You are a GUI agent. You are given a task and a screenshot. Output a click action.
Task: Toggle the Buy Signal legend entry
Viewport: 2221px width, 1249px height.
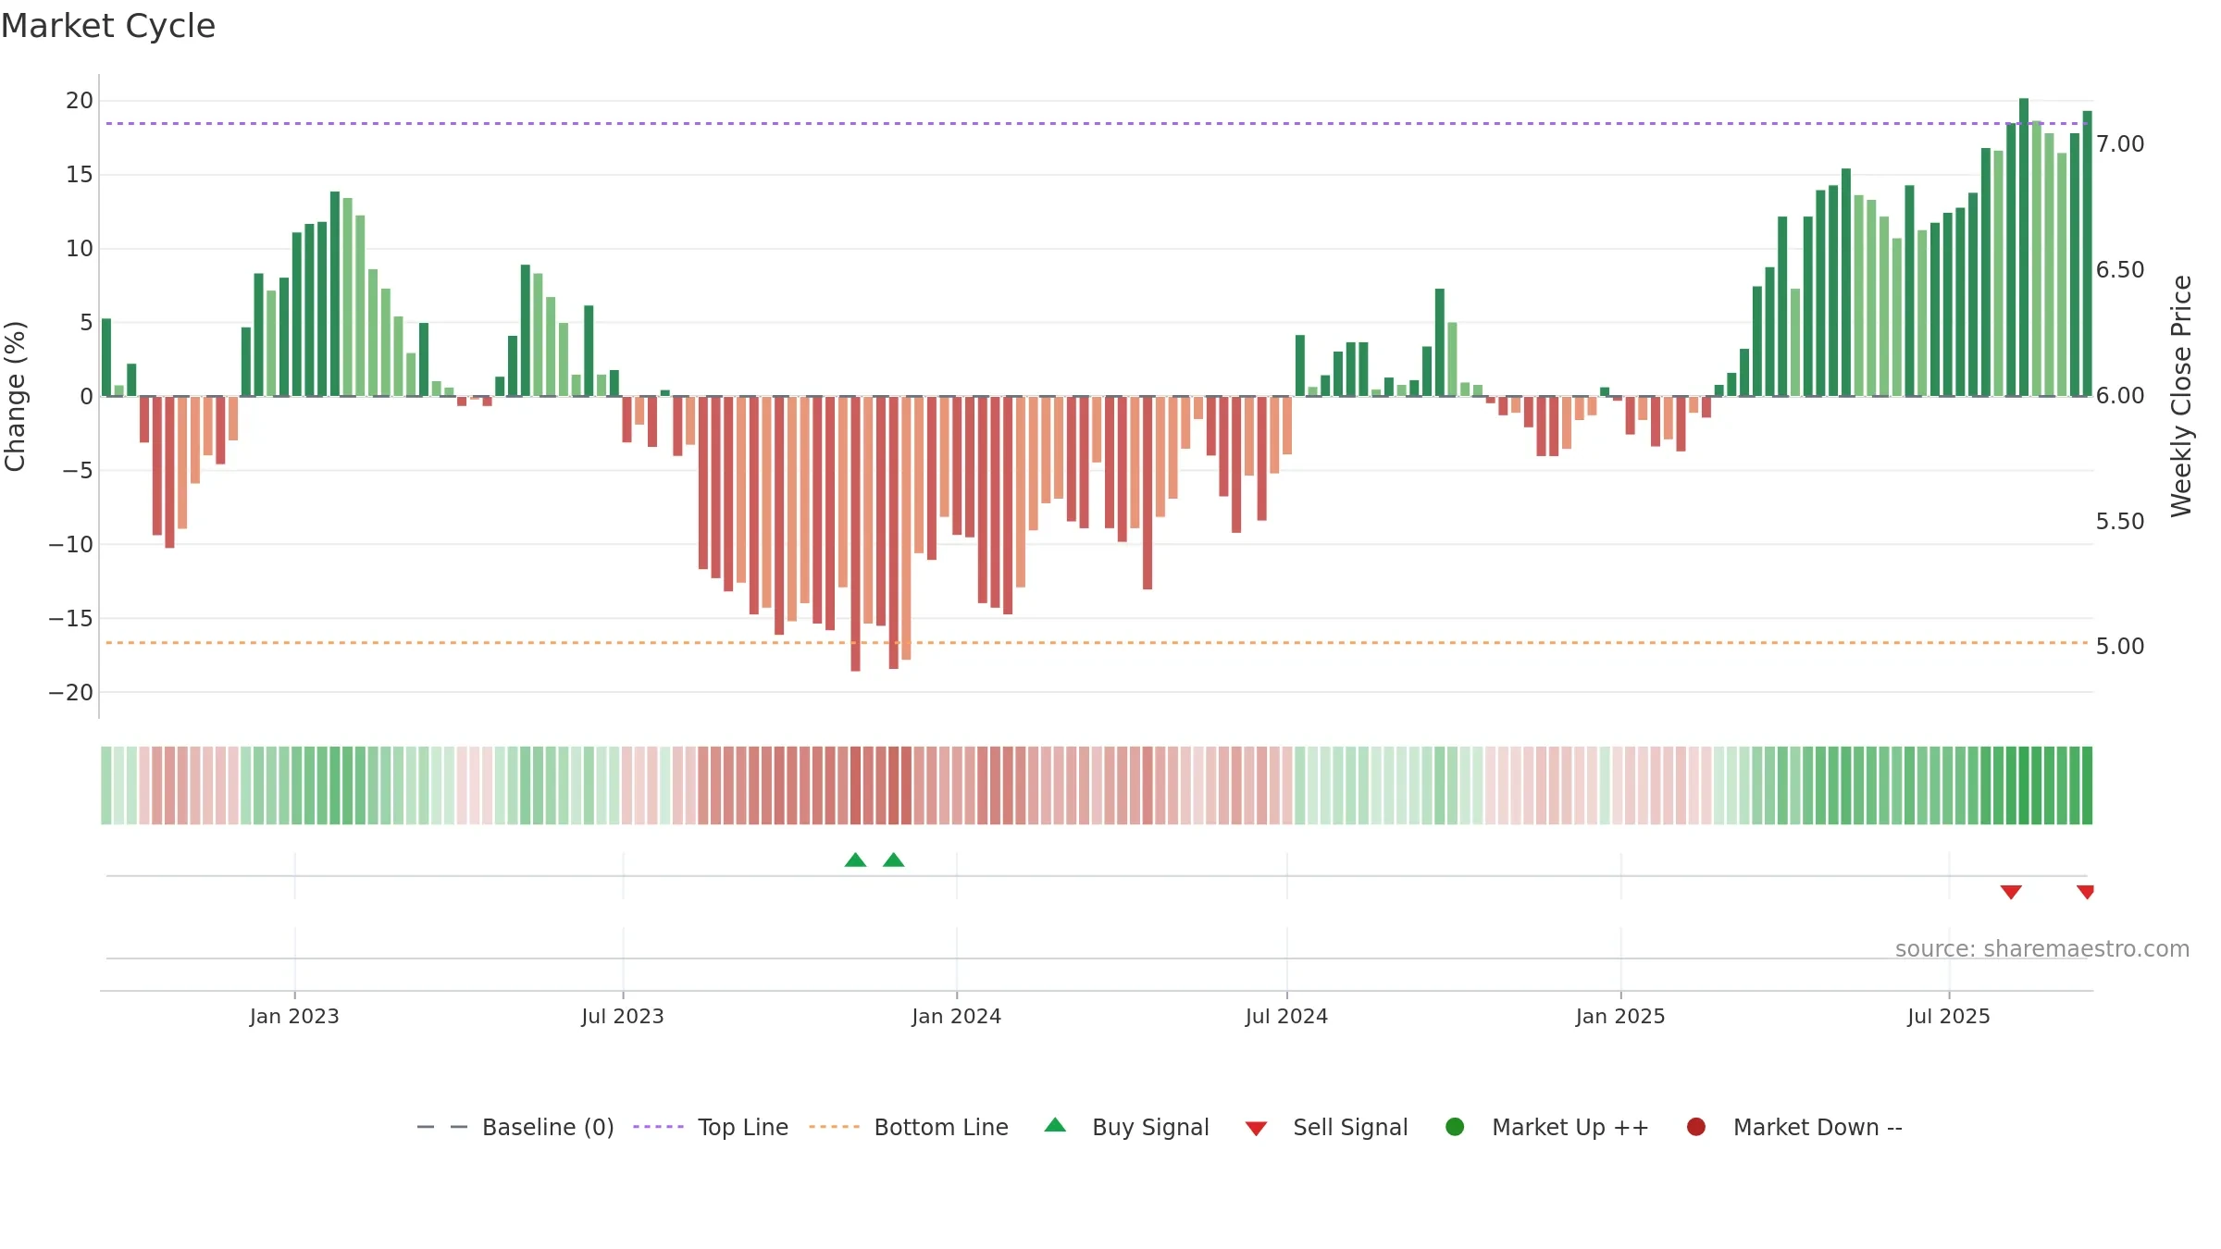click(1126, 1127)
